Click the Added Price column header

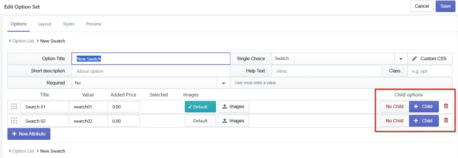[123, 95]
